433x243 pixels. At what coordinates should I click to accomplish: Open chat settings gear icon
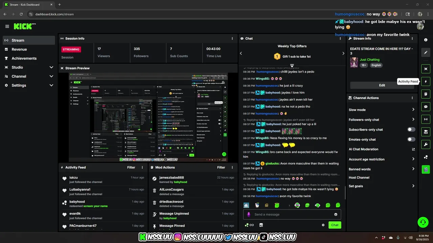pyautogui.click(x=323, y=225)
